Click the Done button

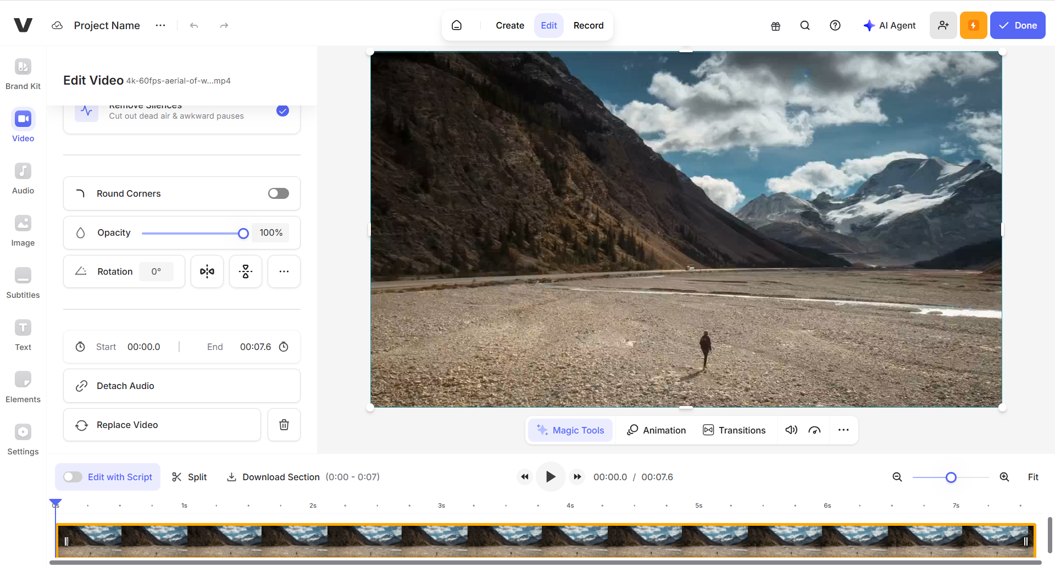click(x=1018, y=25)
